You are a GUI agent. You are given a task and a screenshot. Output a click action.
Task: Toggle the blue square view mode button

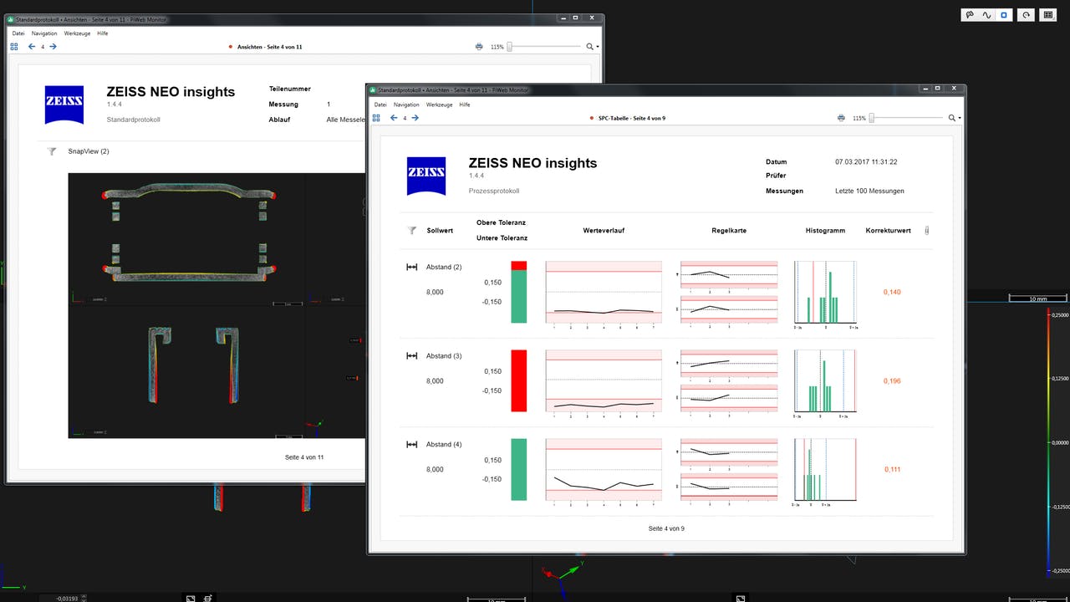[x=1005, y=14]
